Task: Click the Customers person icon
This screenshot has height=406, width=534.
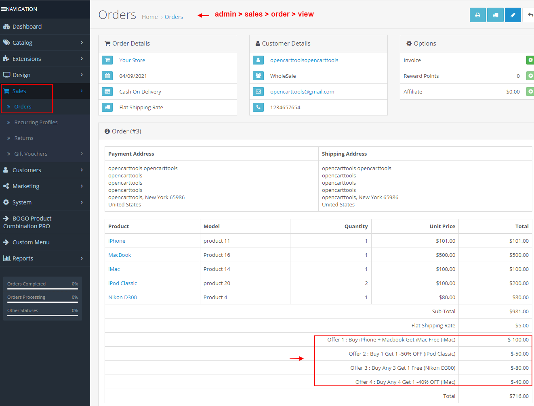Action: tap(6, 170)
